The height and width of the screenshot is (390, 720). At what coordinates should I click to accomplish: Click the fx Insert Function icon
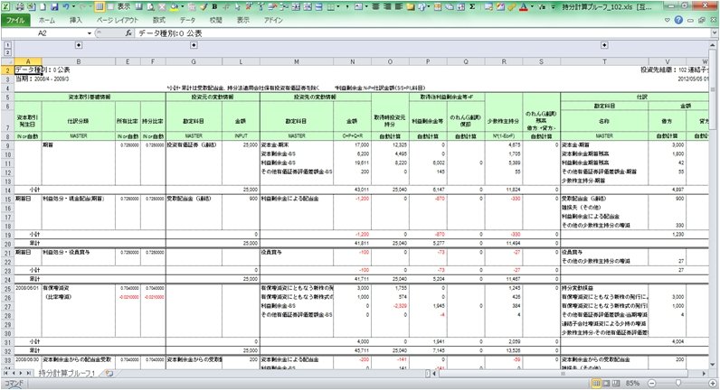(x=128, y=33)
